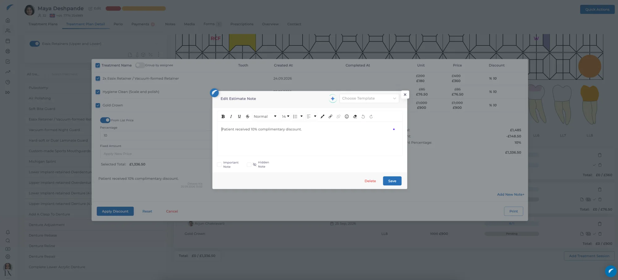Uncheck Hygiene Clean (Scale and polish) checkbox
This screenshot has width=618, height=280.
(98, 92)
